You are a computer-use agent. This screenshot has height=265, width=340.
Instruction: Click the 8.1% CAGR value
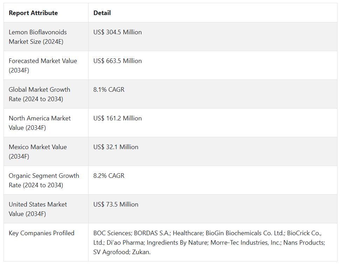[x=109, y=90]
